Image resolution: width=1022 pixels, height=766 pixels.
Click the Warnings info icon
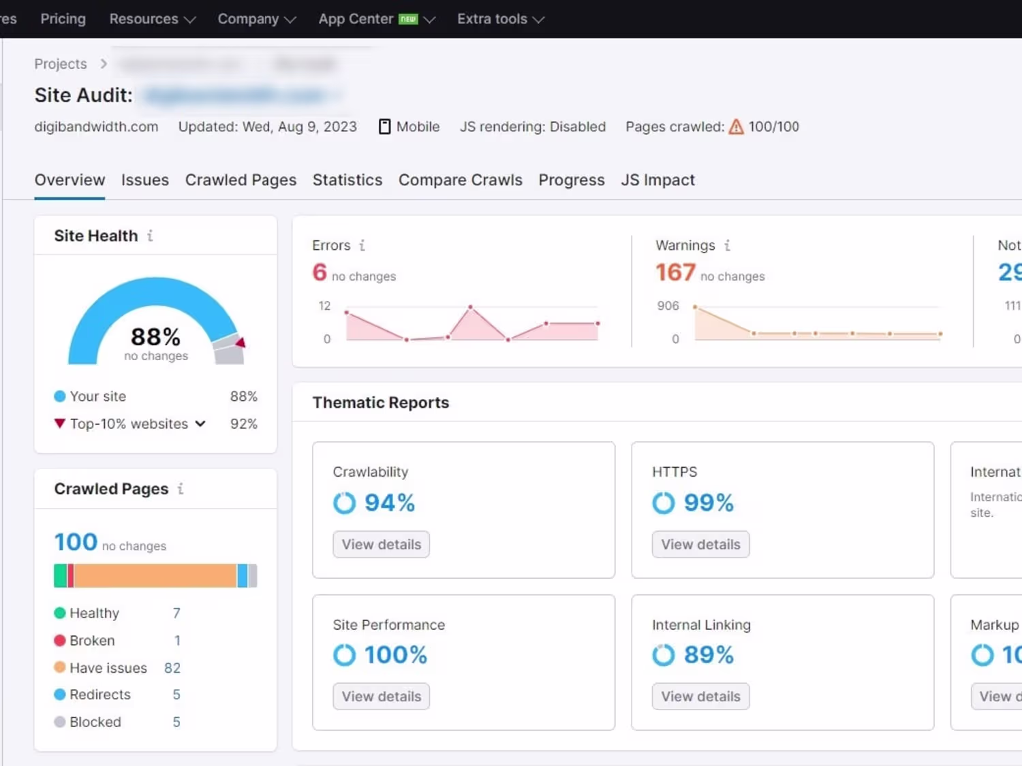coord(727,245)
